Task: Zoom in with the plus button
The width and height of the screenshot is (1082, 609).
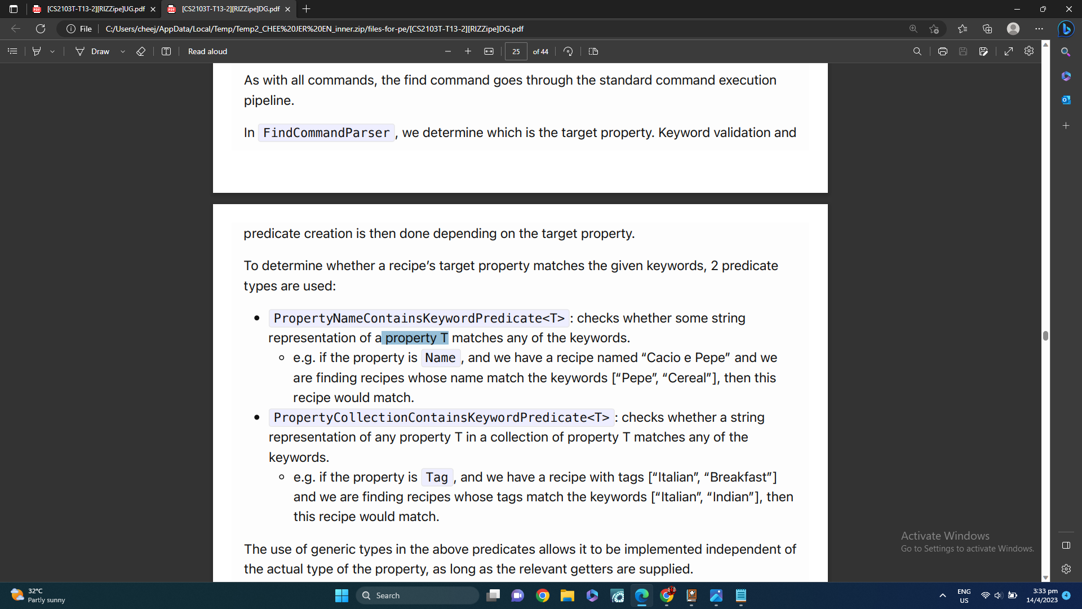Action: pos(468,51)
